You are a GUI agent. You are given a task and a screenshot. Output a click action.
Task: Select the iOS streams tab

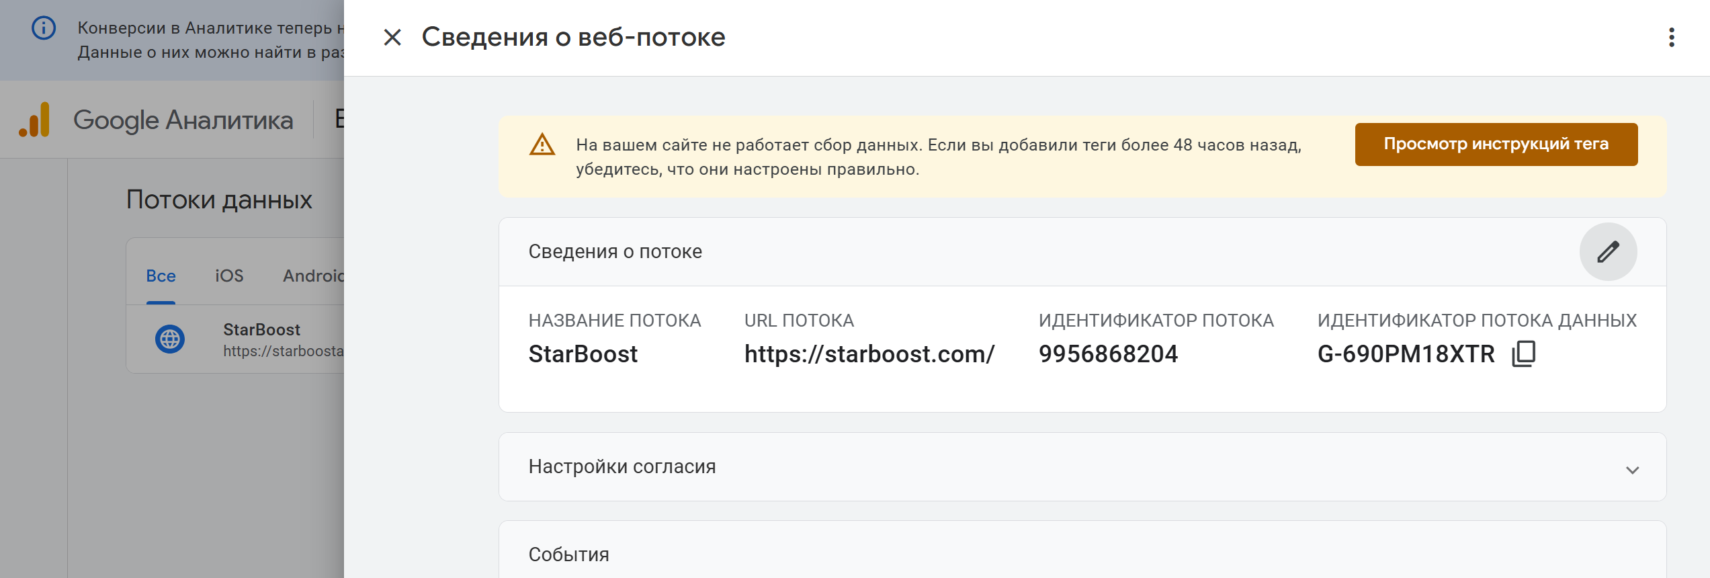pyautogui.click(x=229, y=276)
